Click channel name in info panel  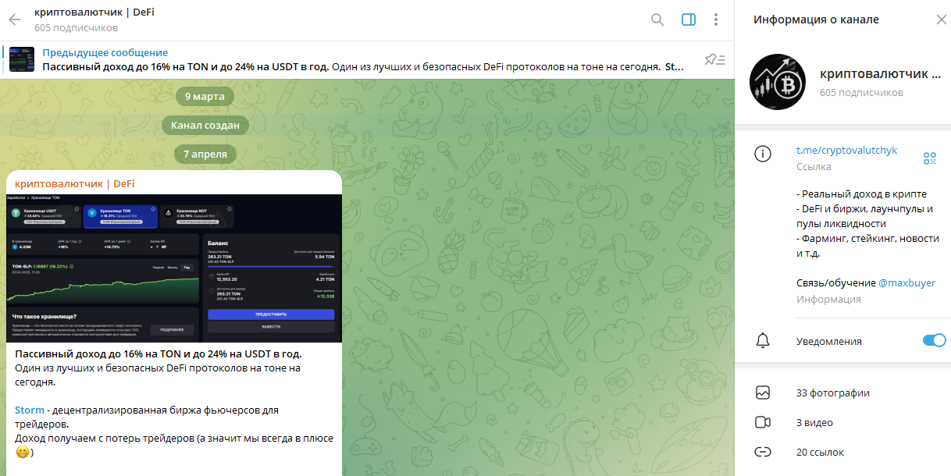(880, 73)
